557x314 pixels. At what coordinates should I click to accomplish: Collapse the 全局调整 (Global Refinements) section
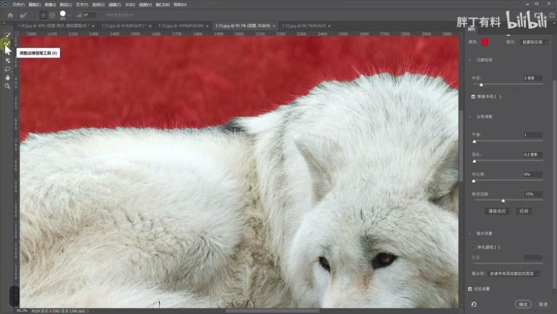point(470,117)
